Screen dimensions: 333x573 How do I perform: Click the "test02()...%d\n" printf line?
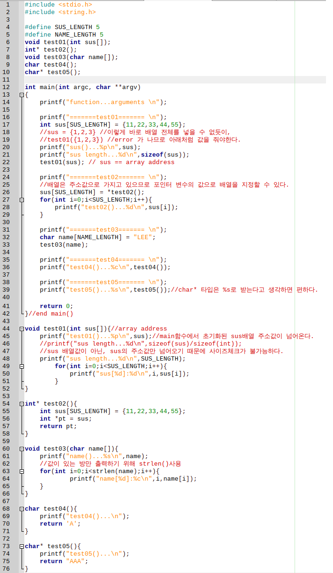pyautogui.click(x=117, y=207)
